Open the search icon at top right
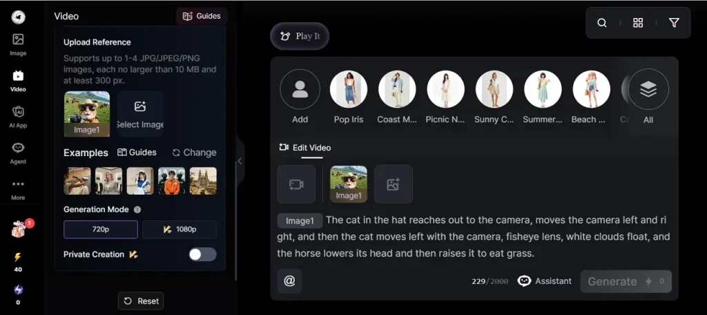Viewport: 707px width, 315px height. pos(602,23)
